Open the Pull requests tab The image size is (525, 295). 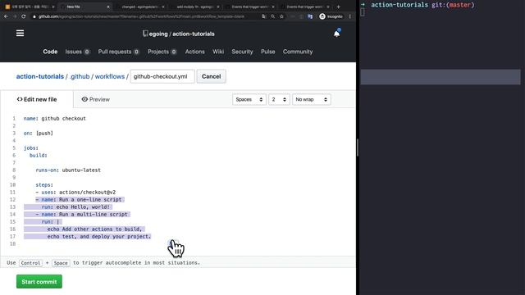pyautogui.click(x=118, y=52)
